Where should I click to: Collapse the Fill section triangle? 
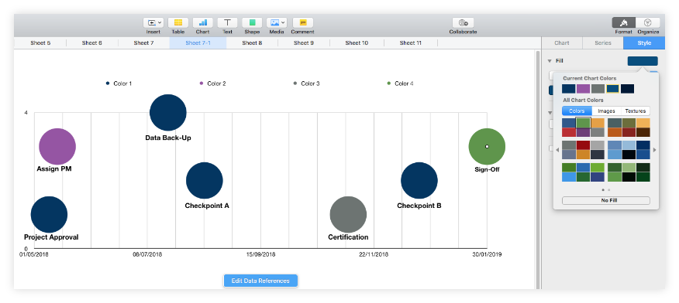[550, 61]
